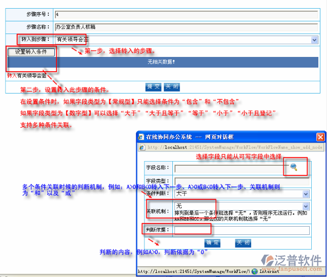The image size is (327, 277).
Task: Open the 转入到步骤 dropdown
Action: (314, 39)
